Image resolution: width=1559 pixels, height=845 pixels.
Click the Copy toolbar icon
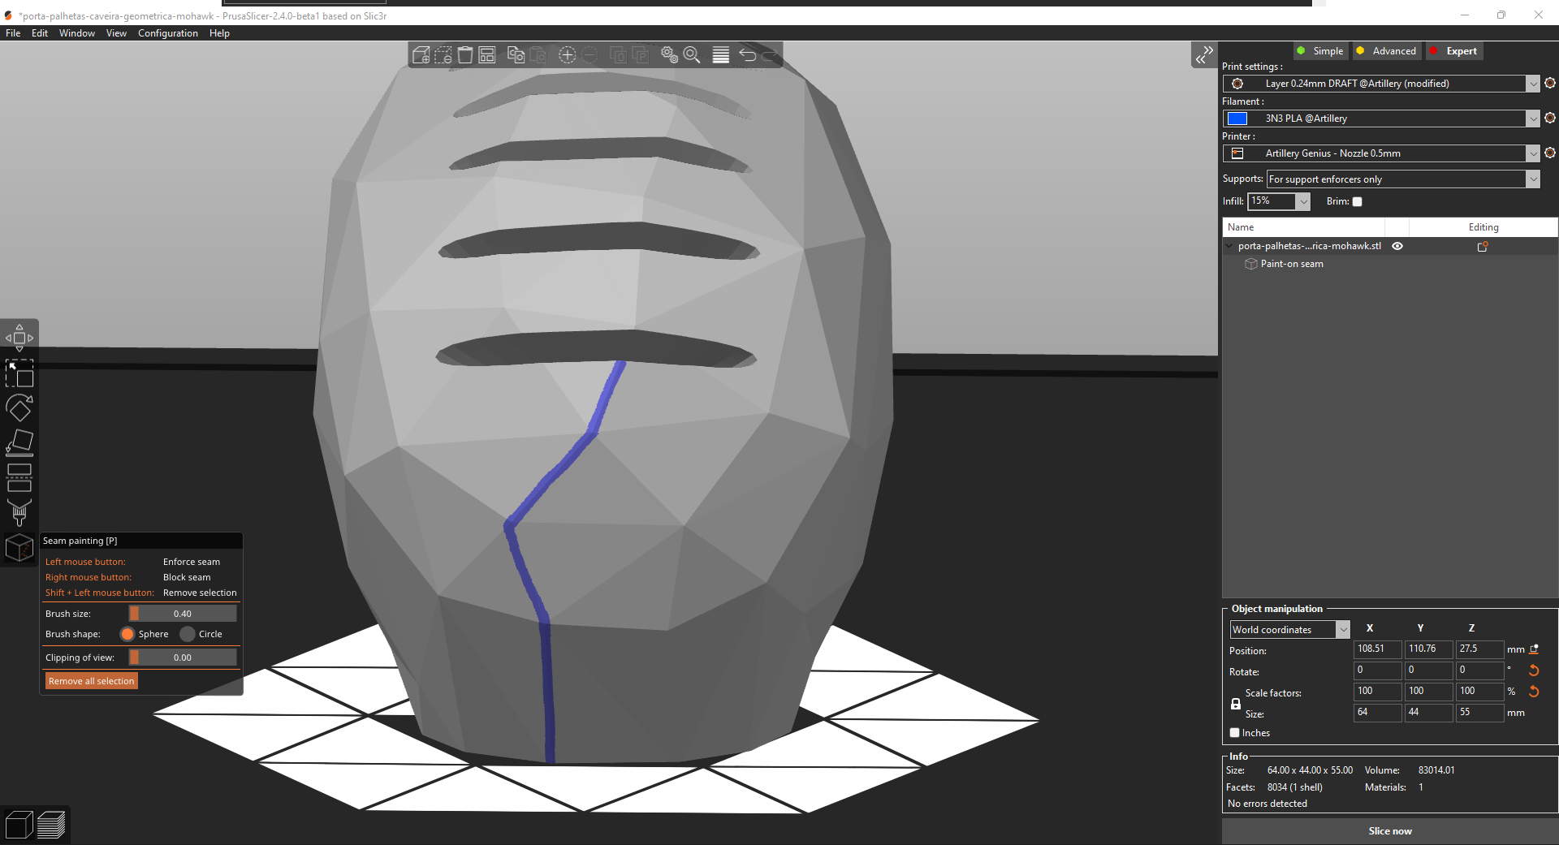pyautogui.click(x=516, y=54)
